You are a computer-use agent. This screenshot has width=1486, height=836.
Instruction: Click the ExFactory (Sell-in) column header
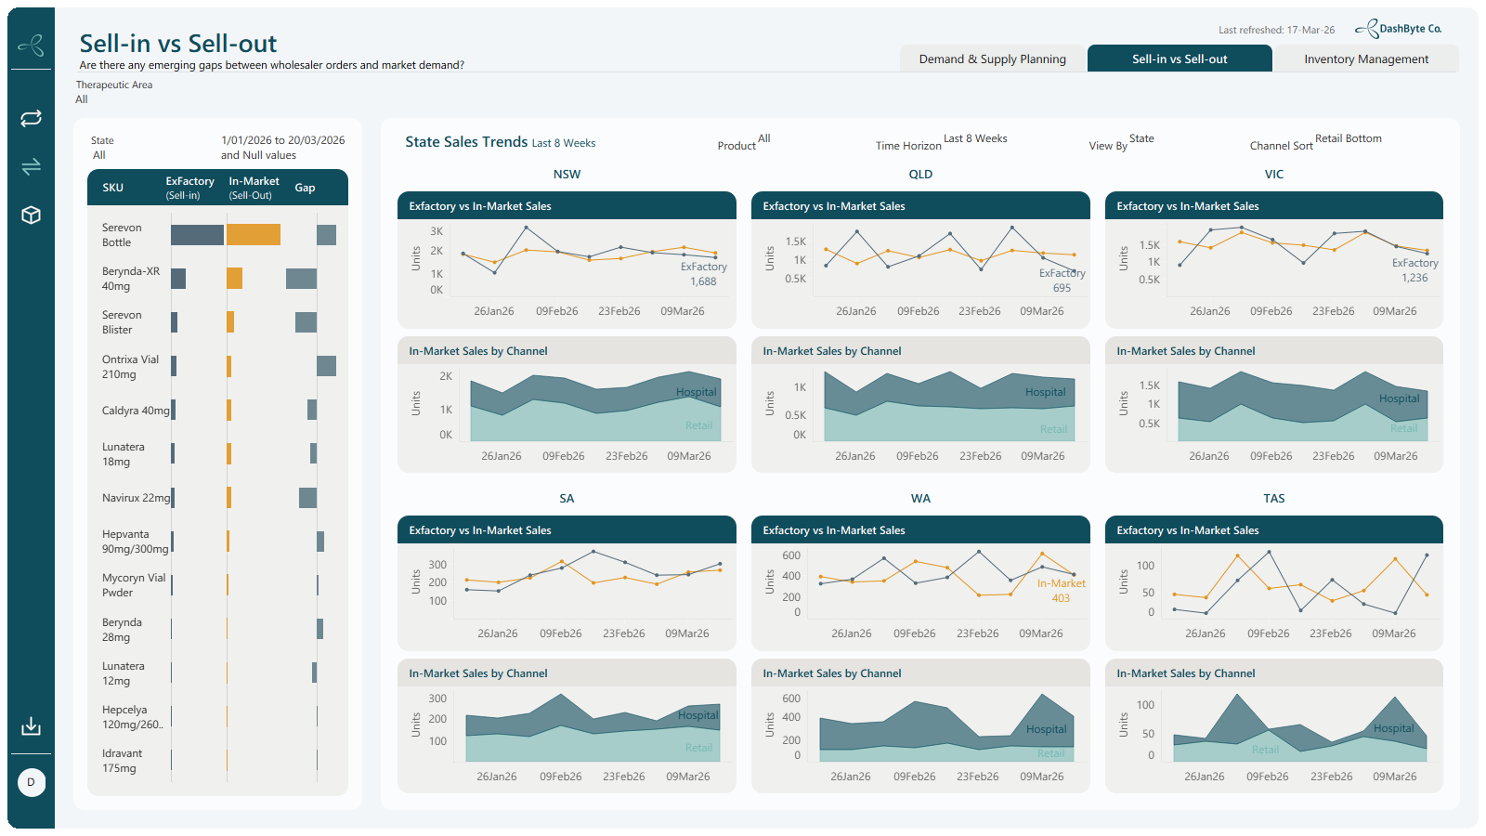(x=189, y=188)
